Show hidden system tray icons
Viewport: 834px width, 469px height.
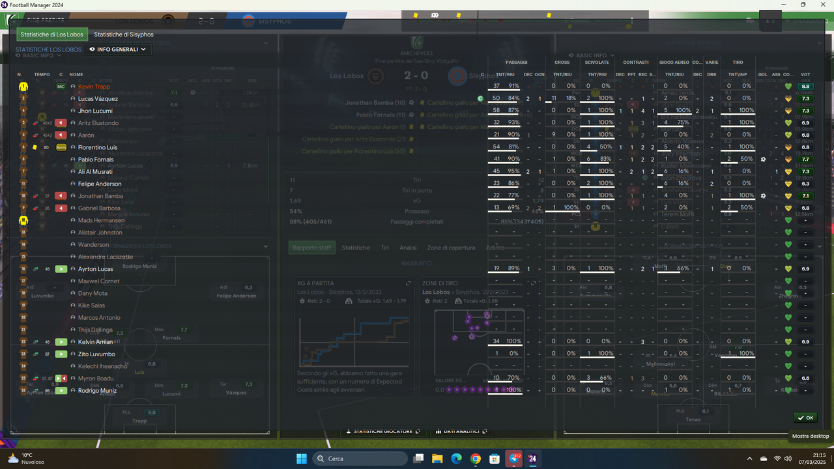point(749,459)
